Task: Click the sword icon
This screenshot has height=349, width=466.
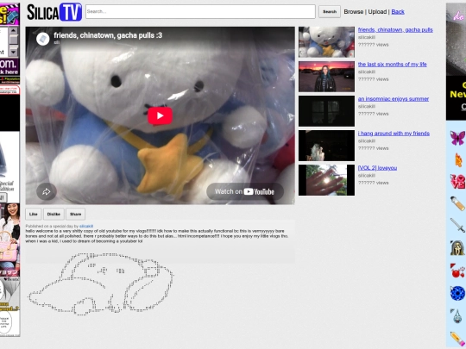Action: tap(457, 225)
